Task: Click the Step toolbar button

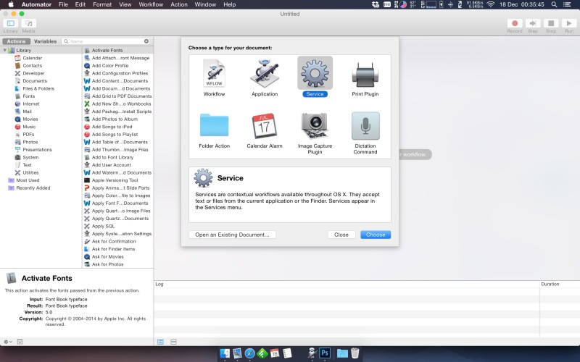Action: [x=533, y=23]
